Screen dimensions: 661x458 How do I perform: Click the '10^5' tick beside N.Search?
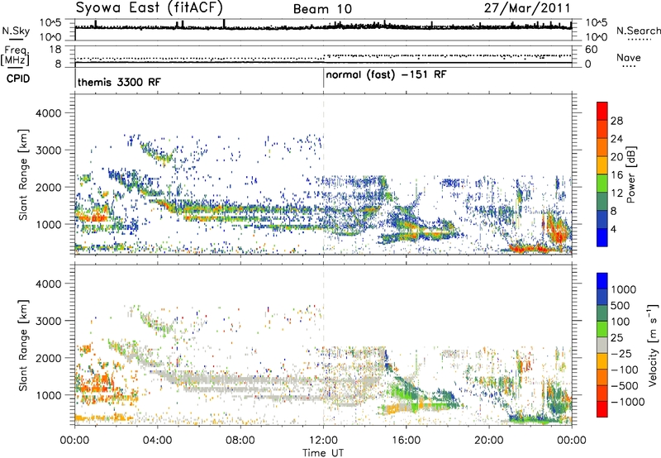596,22
